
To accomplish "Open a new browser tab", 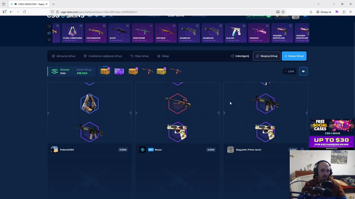I will pos(54,4).
